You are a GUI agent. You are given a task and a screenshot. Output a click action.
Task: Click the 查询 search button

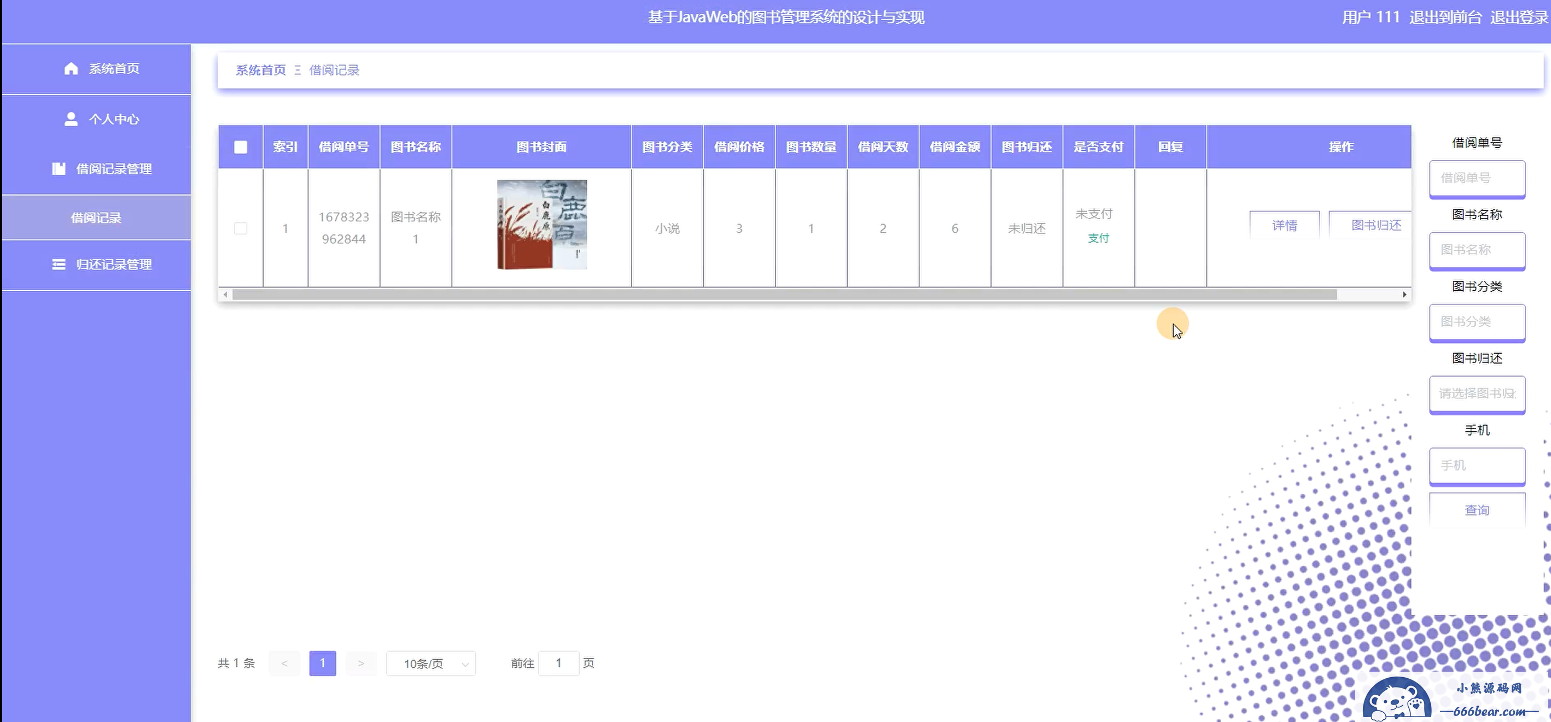pyautogui.click(x=1476, y=510)
